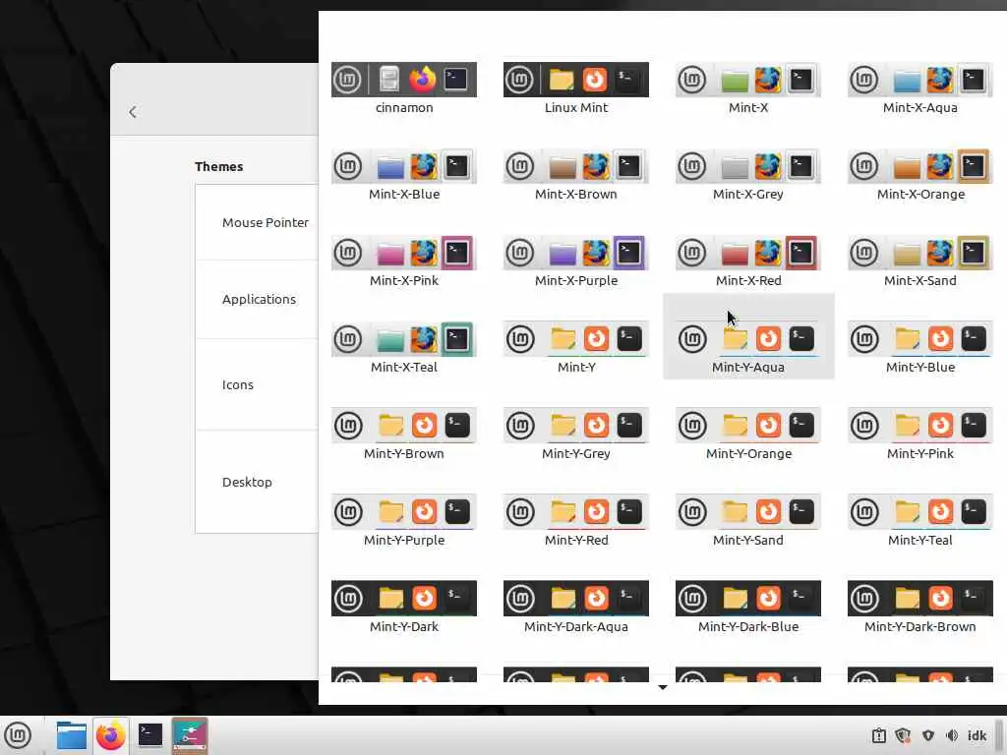The height and width of the screenshot is (755, 1007).
Task: Pick the Mint-X theme
Action: pyautogui.click(x=748, y=87)
